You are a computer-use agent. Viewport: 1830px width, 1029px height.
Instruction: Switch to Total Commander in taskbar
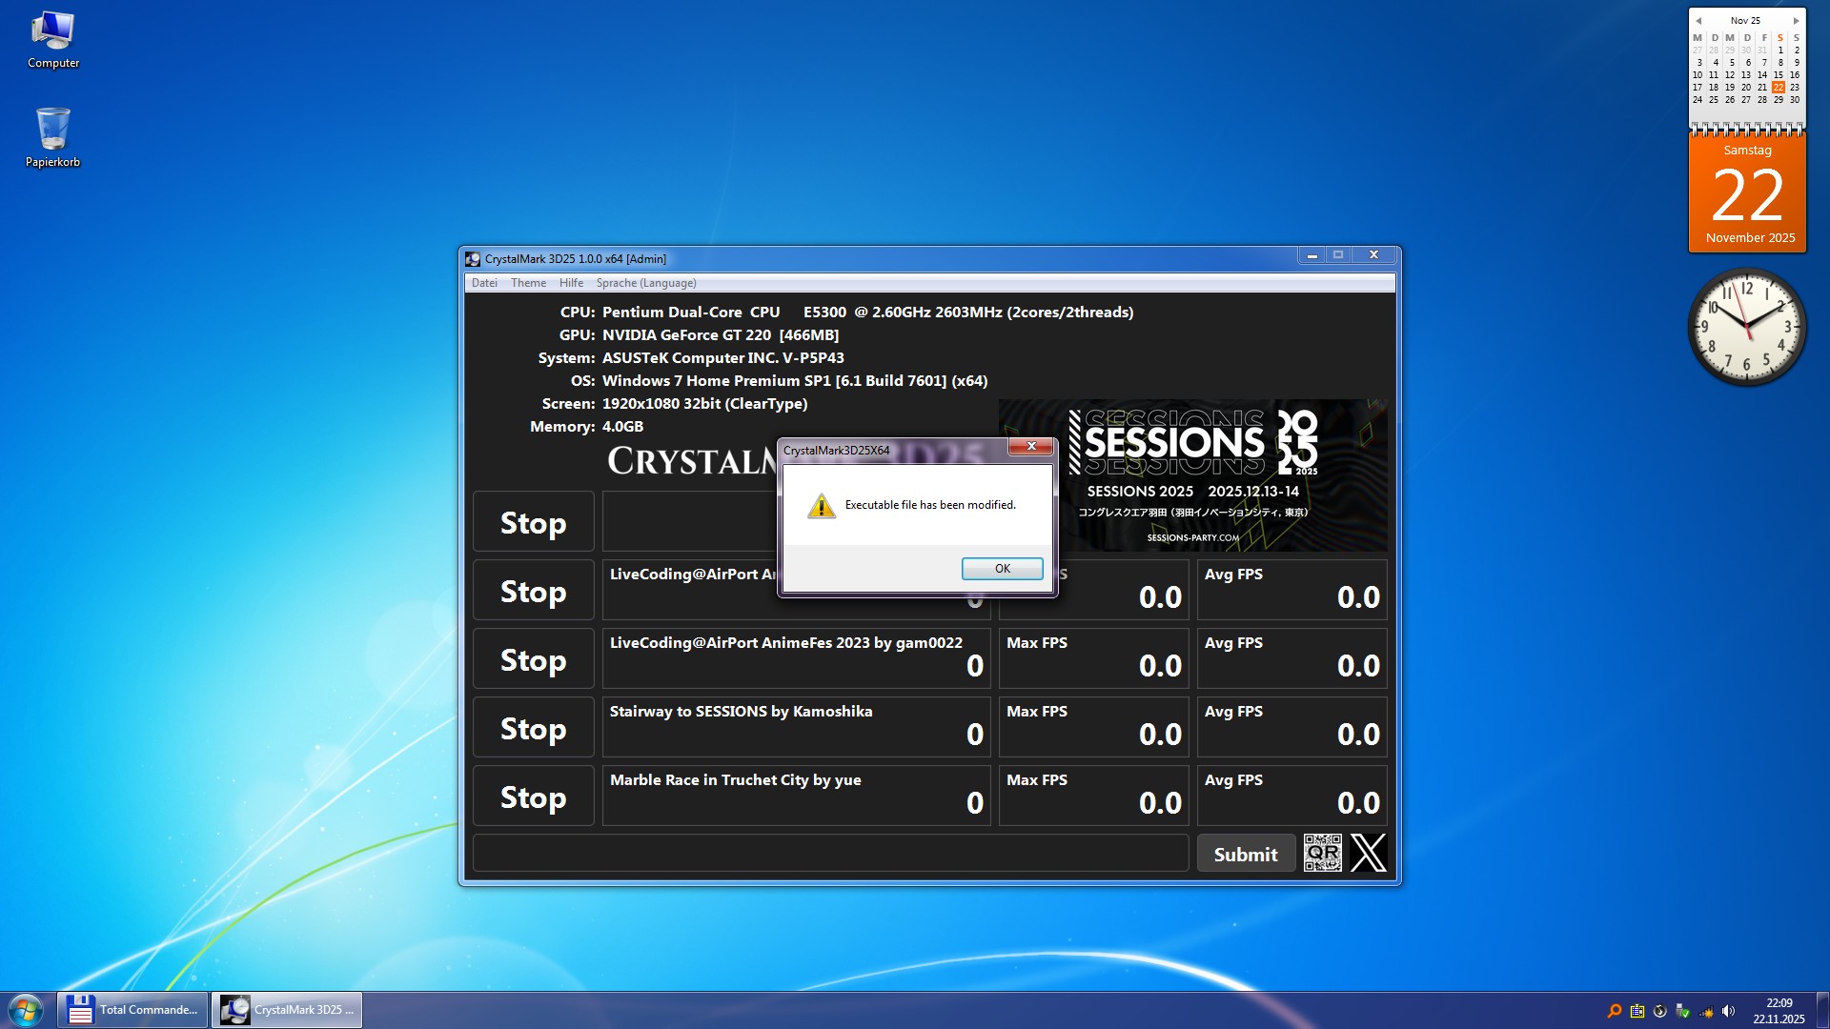[132, 1009]
